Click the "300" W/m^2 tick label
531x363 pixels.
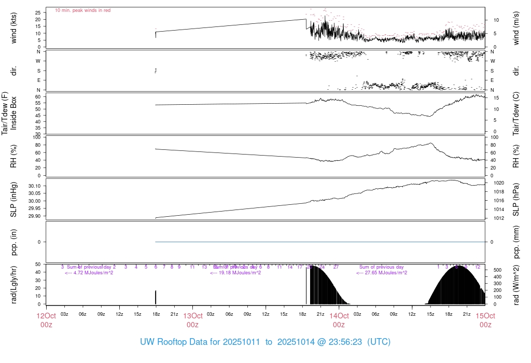click(x=497, y=284)
